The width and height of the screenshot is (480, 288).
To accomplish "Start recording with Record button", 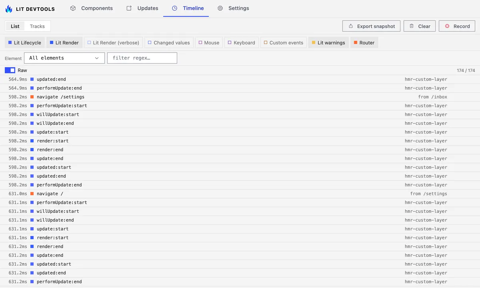I will (x=457, y=26).
